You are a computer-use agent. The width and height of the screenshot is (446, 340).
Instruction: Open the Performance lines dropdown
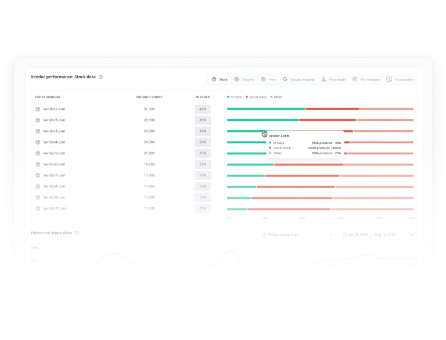point(297,235)
